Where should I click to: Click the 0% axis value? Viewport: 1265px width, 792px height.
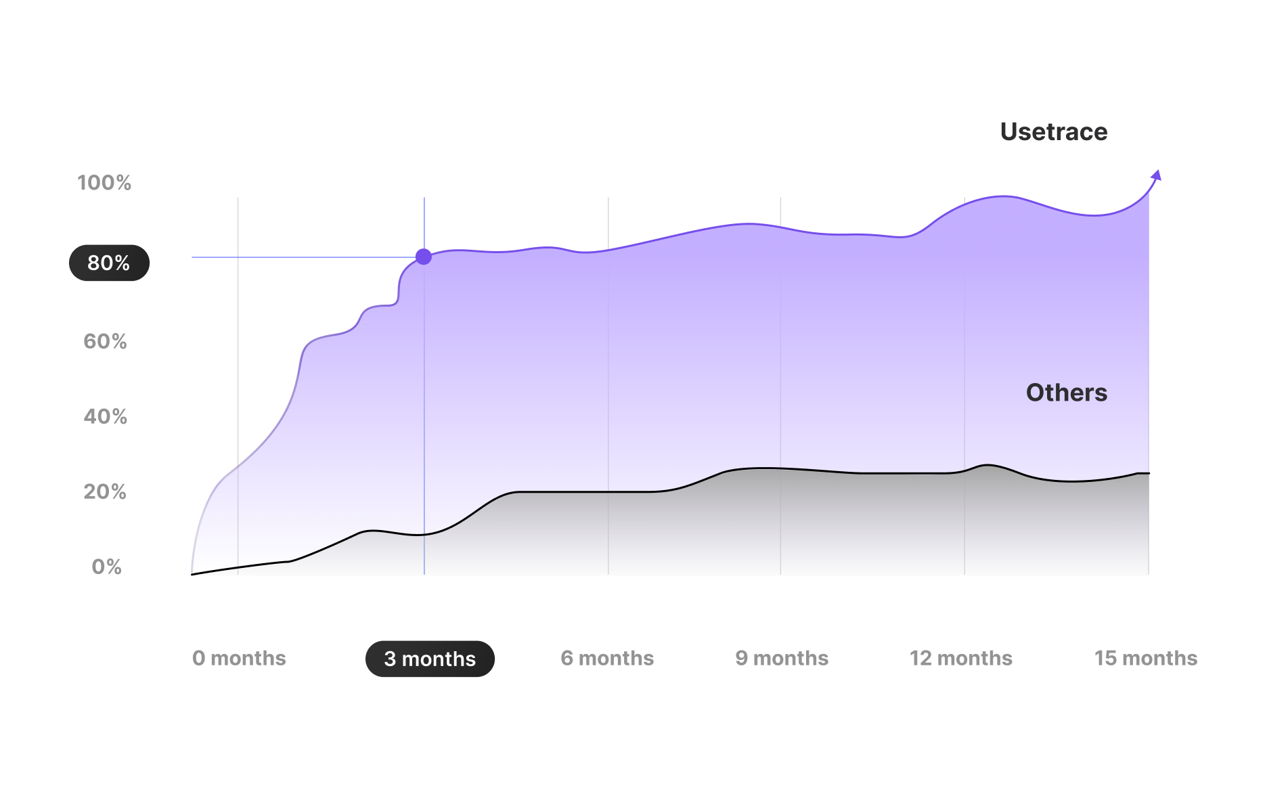[x=107, y=567]
